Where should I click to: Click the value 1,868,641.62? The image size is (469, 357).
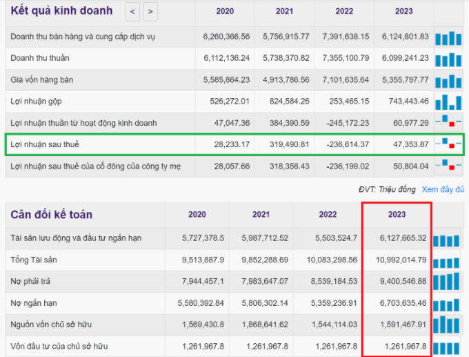[x=265, y=325]
